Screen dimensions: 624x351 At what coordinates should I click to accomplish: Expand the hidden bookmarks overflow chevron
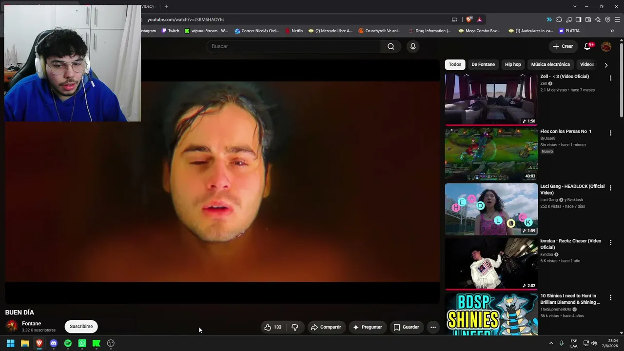[612, 31]
